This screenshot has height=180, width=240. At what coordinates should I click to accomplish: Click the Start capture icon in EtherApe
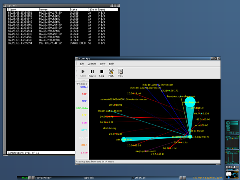pos(83,73)
